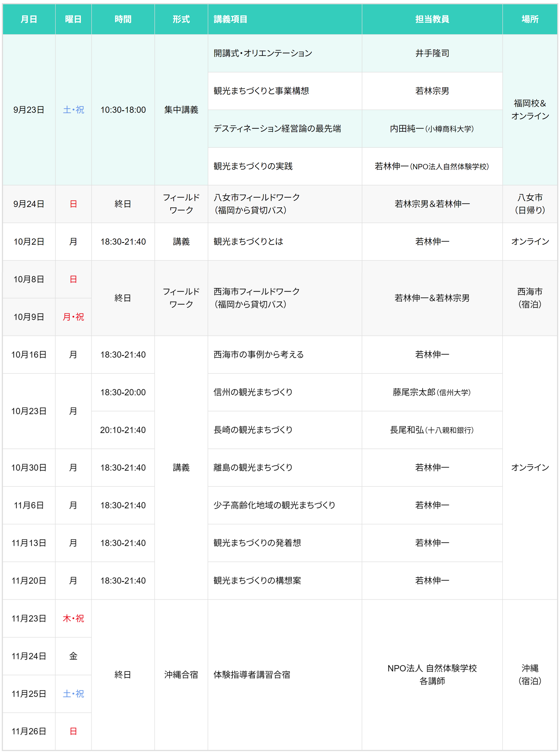
Task: Click the 体験指導者講習合宿 lecture item
Action: coord(252,675)
